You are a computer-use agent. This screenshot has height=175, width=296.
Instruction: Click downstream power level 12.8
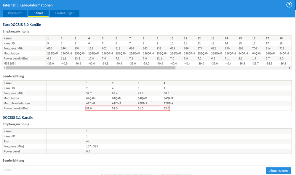[91, 59]
